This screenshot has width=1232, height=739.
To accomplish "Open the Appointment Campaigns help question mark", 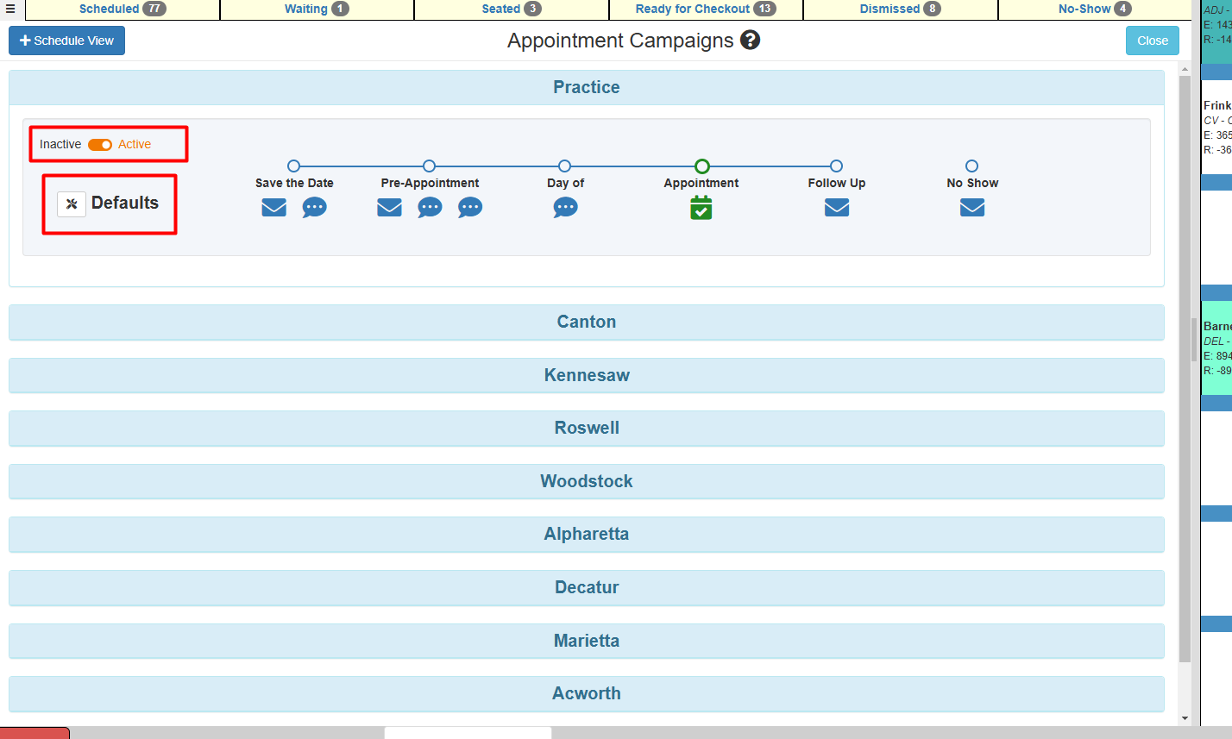I will tap(749, 40).
